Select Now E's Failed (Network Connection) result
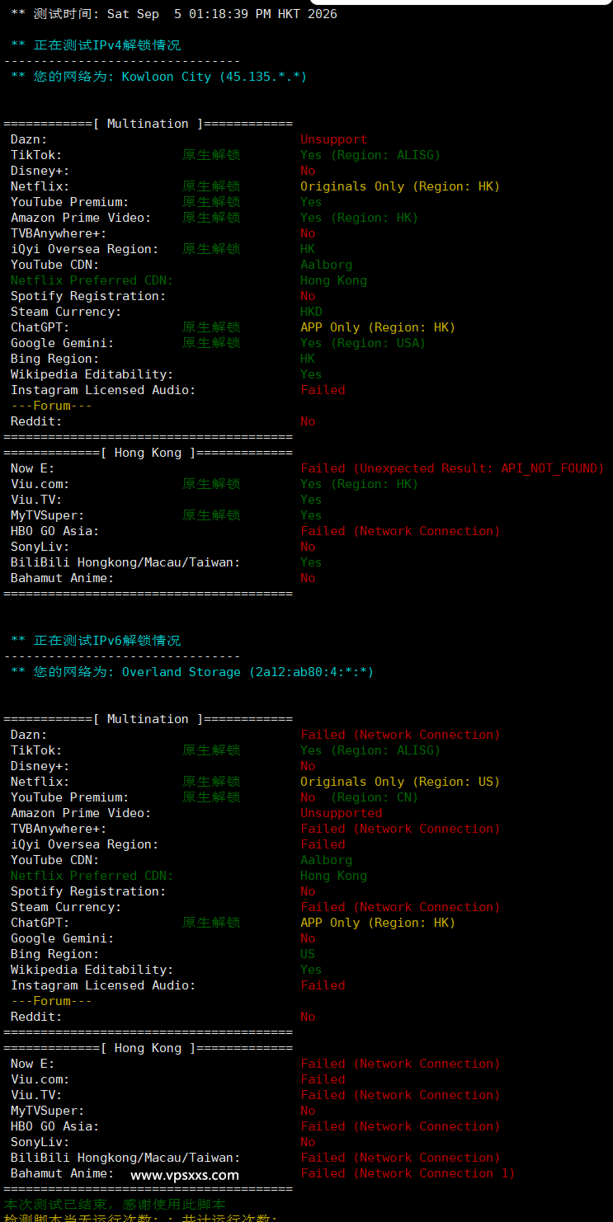The image size is (613, 1222). tap(400, 1064)
